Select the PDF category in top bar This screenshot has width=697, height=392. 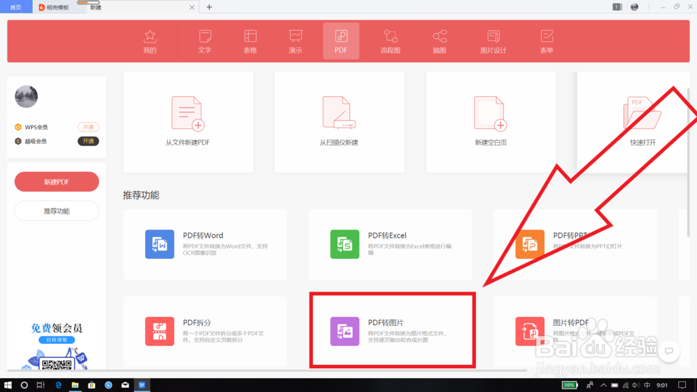pyautogui.click(x=341, y=41)
